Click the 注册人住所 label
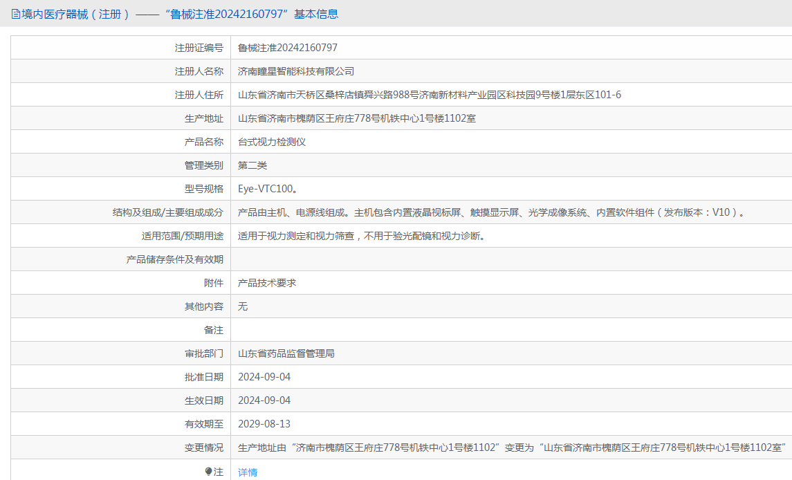Image resolution: width=792 pixels, height=480 pixels. coord(199,95)
